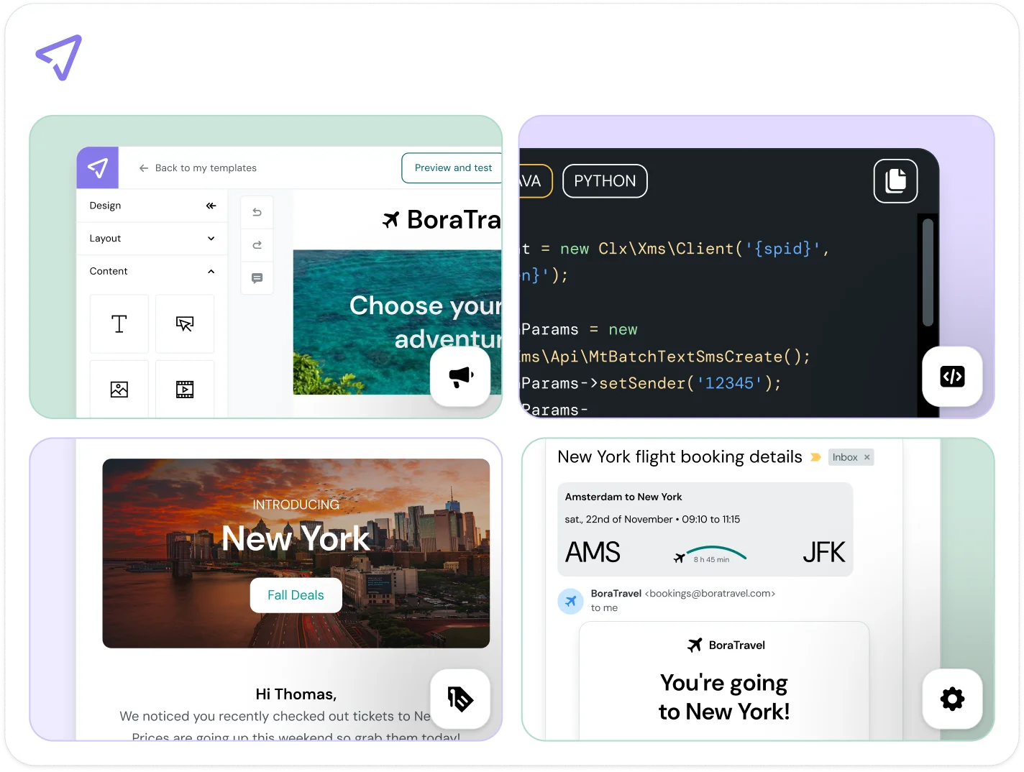This screenshot has width=1024, height=772.
Task: Click the price tag icon on the New York email
Action: (460, 699)
